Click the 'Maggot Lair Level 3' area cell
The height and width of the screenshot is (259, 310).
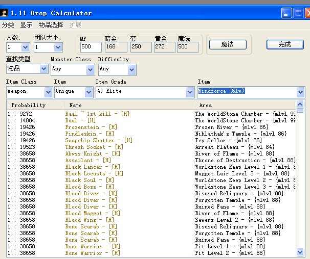click(x=242, y=173)
